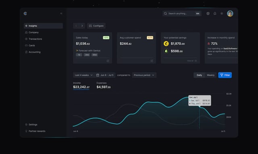
Task: Click the -0.7% badge on Avg customer spend
Action: coord(150,38)
